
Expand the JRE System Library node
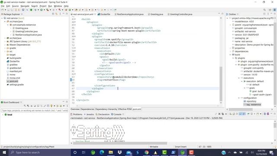(5, 42)
